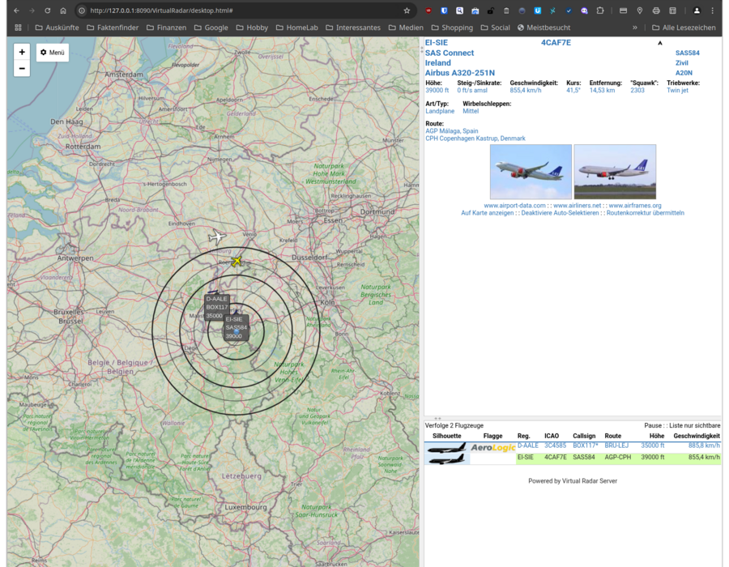Sort the list by the Höhe column
This screenshot has height=567, width=729.
click(x=656, y=436)
